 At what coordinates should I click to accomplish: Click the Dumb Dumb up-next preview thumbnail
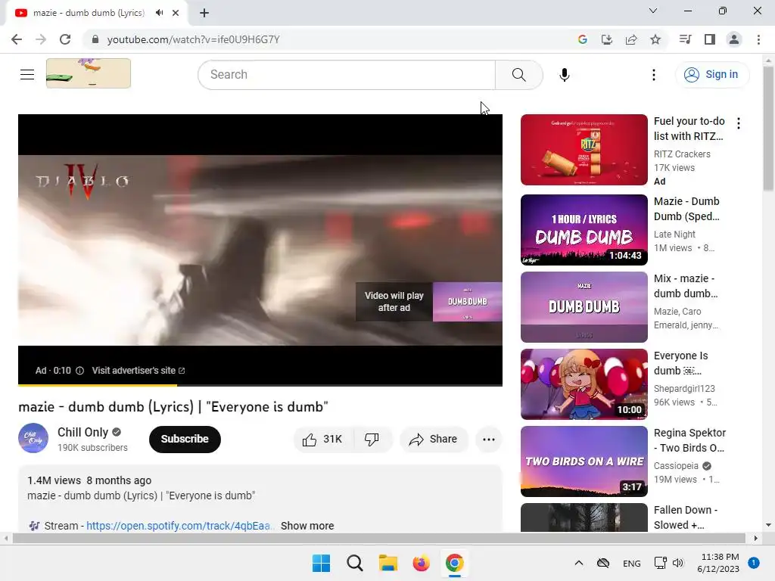click(x=468, y=302)
